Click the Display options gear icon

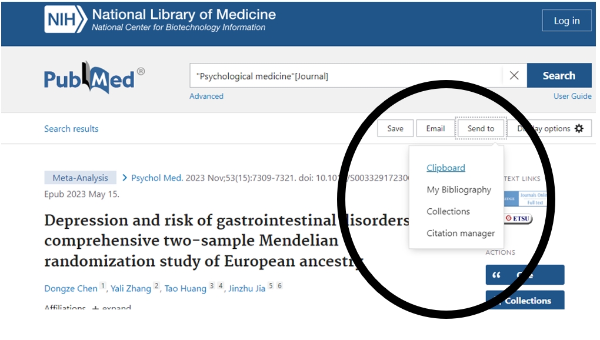(x=579, y=128)
